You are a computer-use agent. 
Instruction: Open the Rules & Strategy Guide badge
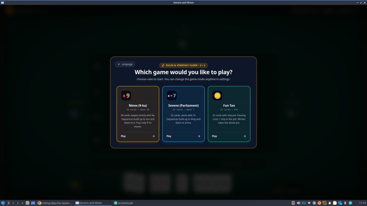pyautogui.click(x=184, y=65)
